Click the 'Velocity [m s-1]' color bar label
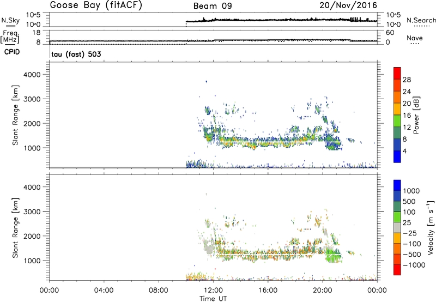The width and height of the screenshot is (436, 302). [x=431, y=227]
